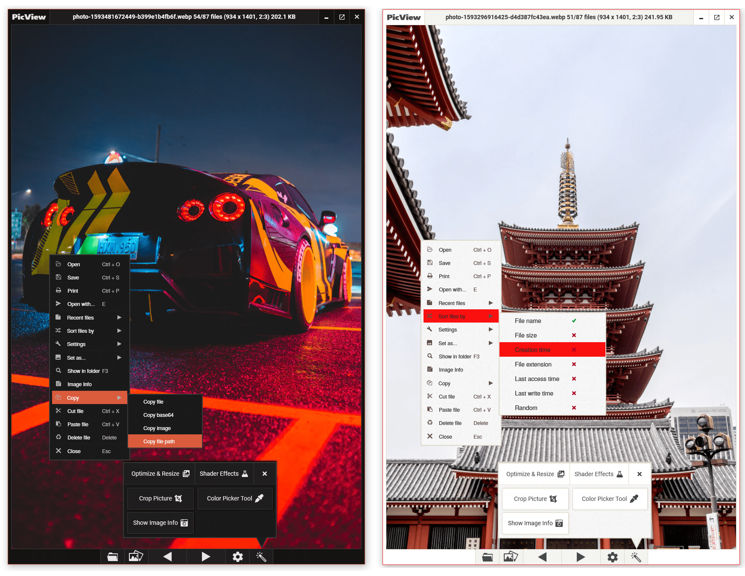Open a file using the folder icon
The image size is (745, 576).
(x=112, y=556)
